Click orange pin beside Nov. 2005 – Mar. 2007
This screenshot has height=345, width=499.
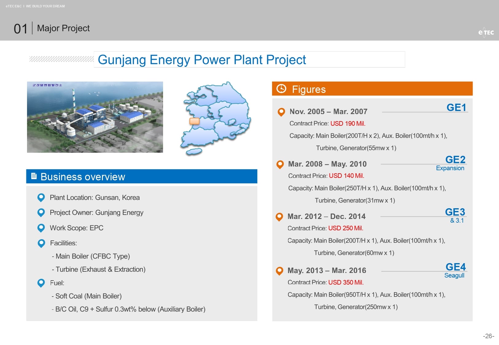281,112
